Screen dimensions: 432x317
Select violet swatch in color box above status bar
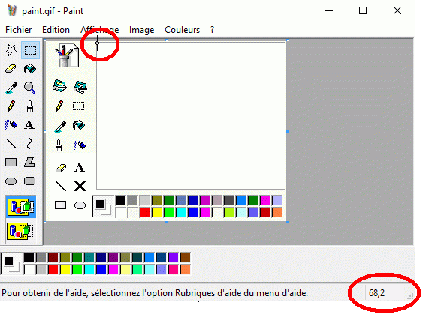pyautogui.click(x=174, y=258)
